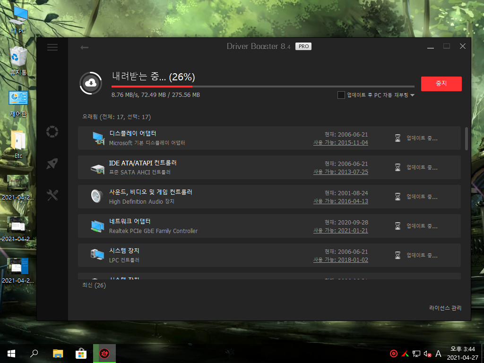Click the download cloud progress icon
Image resolution: width=484 pixels, height=363 pixels.
[91, 83]
